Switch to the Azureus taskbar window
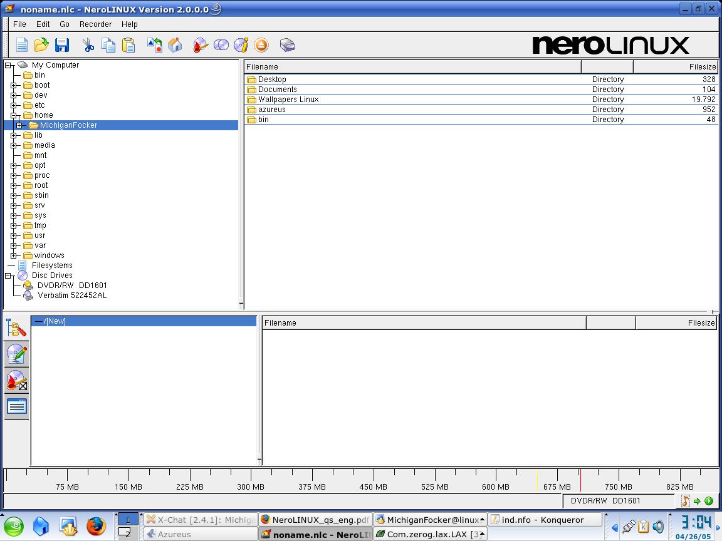 201,534
